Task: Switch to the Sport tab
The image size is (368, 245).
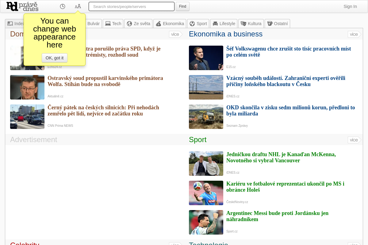Action: (198, 24)
